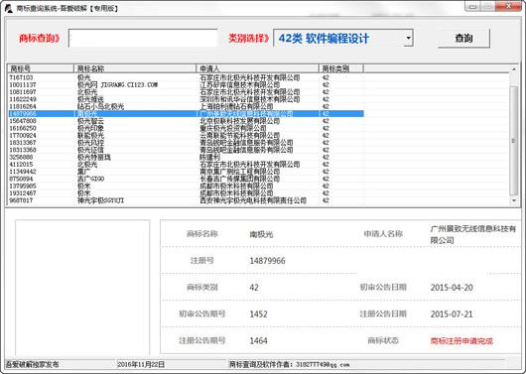
Task: Click applicant name 广州景致无线信息科技有限公司 in details
Action: (x=473, y=234)
